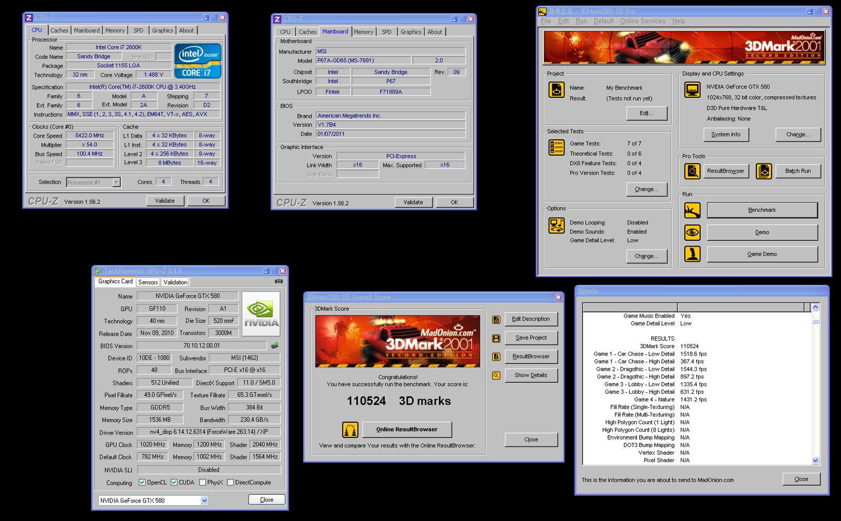Viewport: 841px width, 521px height.
Task: Click the Edit Description button
Action: 531,319
